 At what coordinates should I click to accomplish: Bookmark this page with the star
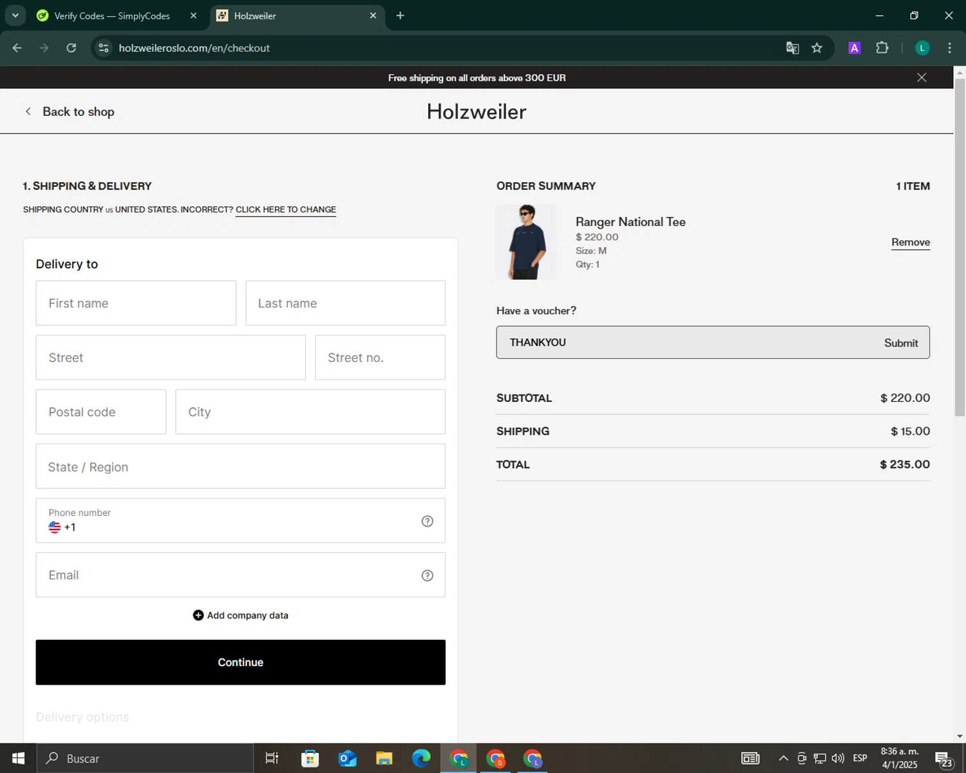pyautogui.click(x=817, y=48)
